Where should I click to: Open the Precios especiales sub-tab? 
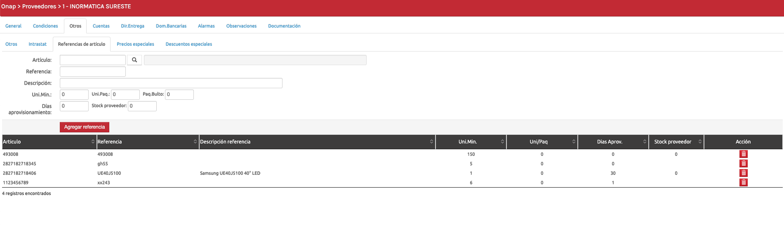(135, 44)
